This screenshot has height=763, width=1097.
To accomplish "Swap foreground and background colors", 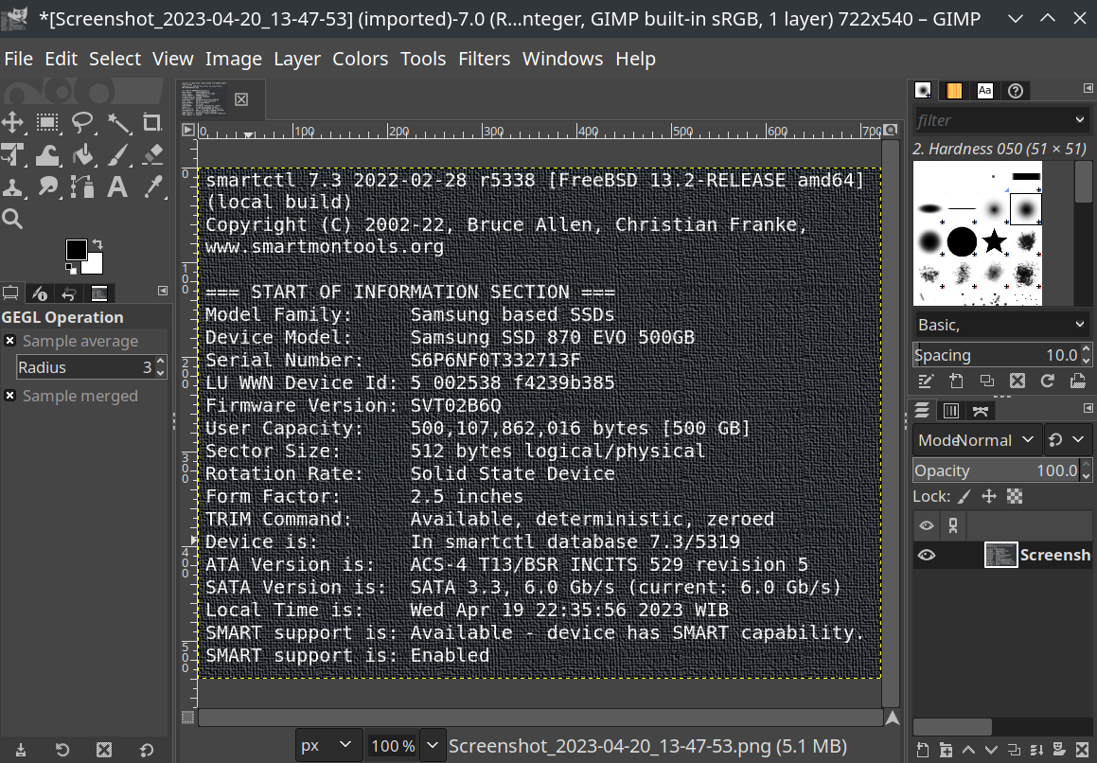I will tap(99, 243).
